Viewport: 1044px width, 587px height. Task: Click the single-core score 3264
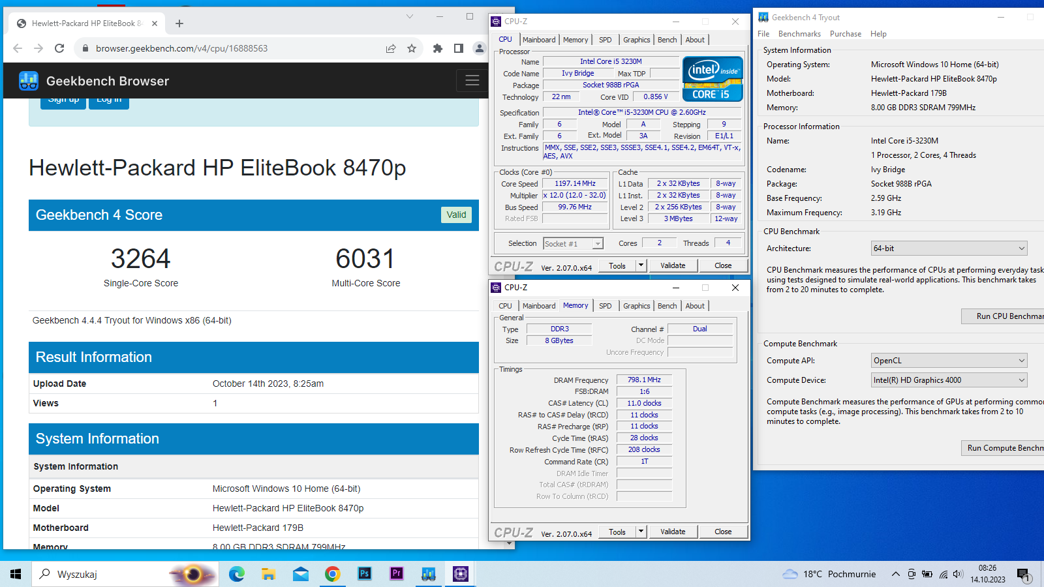[x=141, y=259]
